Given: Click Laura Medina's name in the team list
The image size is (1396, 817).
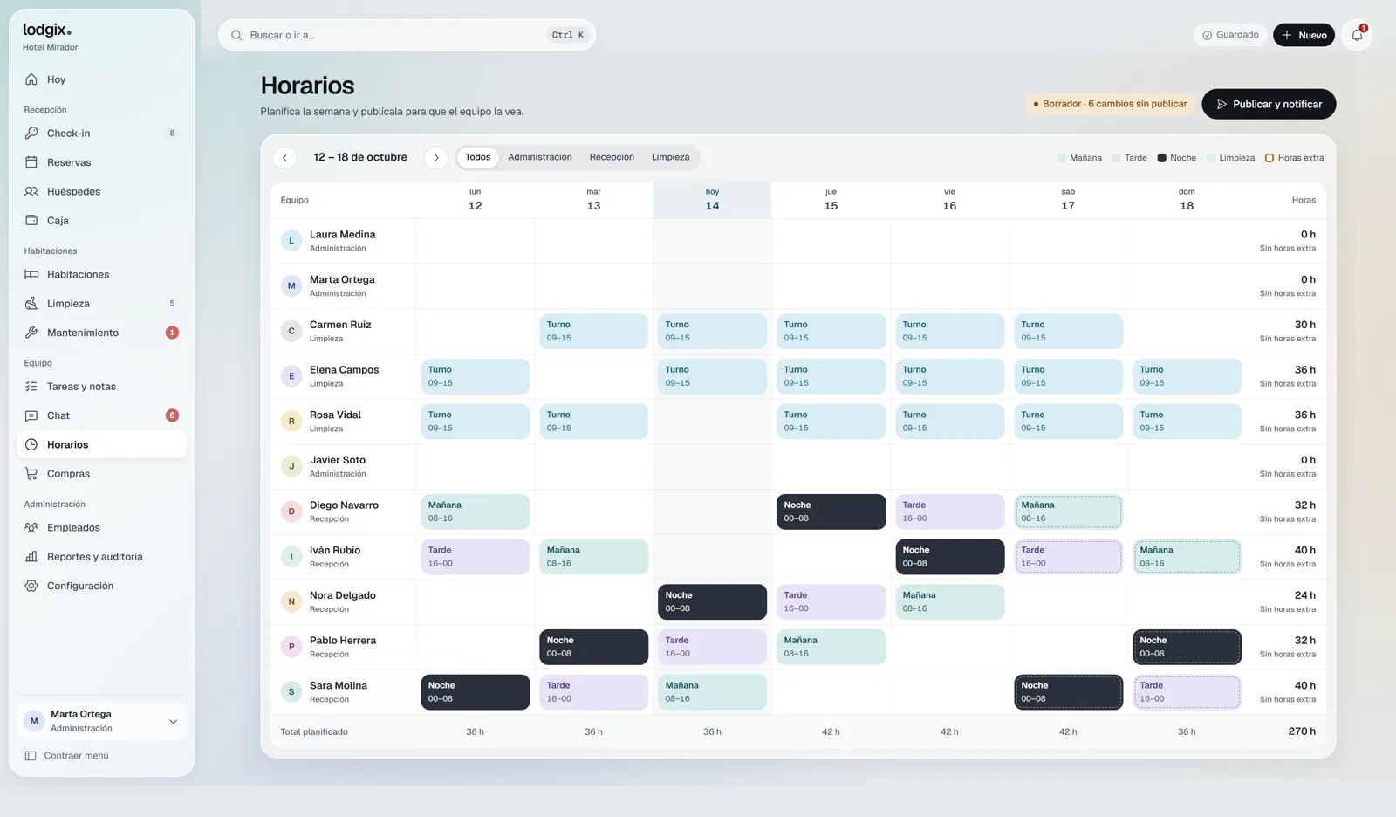Looking at the screenshot, I should (342, 235).
